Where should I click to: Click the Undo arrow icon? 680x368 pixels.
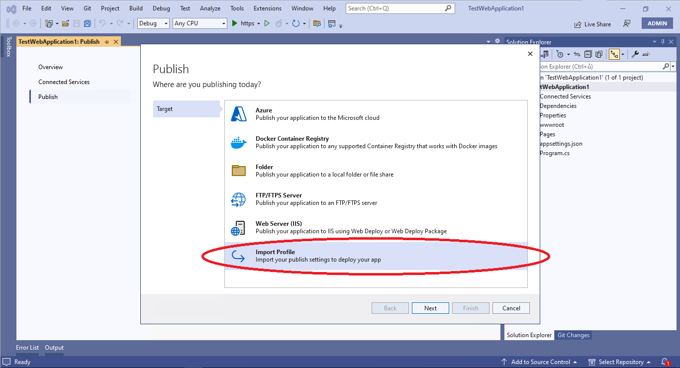[102, 23]
